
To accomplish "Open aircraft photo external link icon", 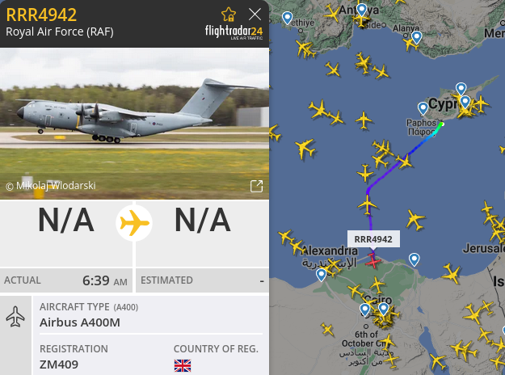I will tap(256, 186).
